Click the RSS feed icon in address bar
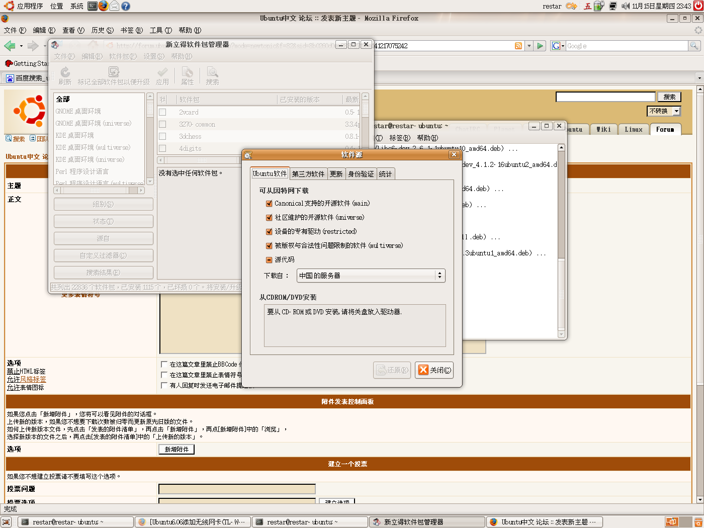The height and width of the screenshot is (528, 704). tap(518, 46)
